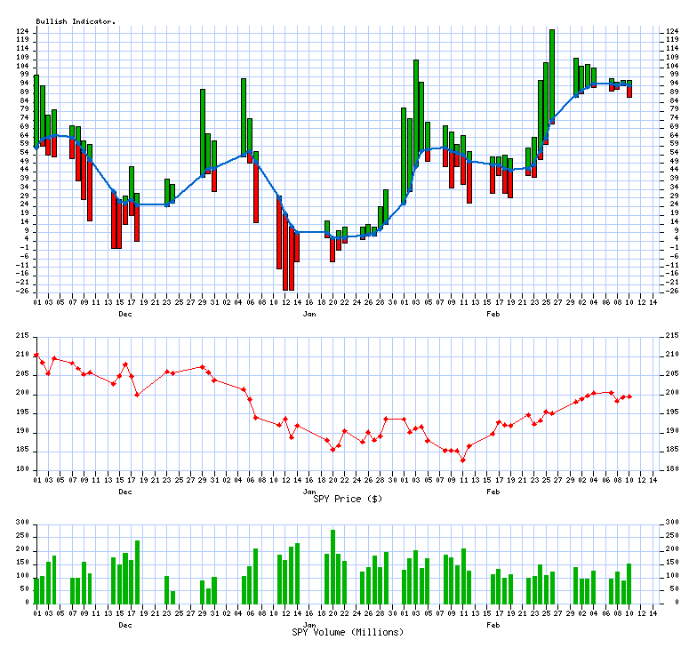Click the 'Jan' label under SPY price chart
The height and width of the screenshot is (648, 697).
[309, 492]
